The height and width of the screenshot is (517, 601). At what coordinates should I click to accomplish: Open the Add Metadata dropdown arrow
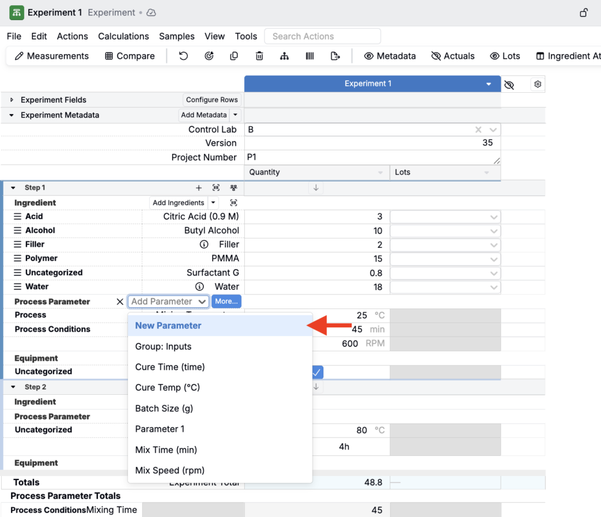235,115
